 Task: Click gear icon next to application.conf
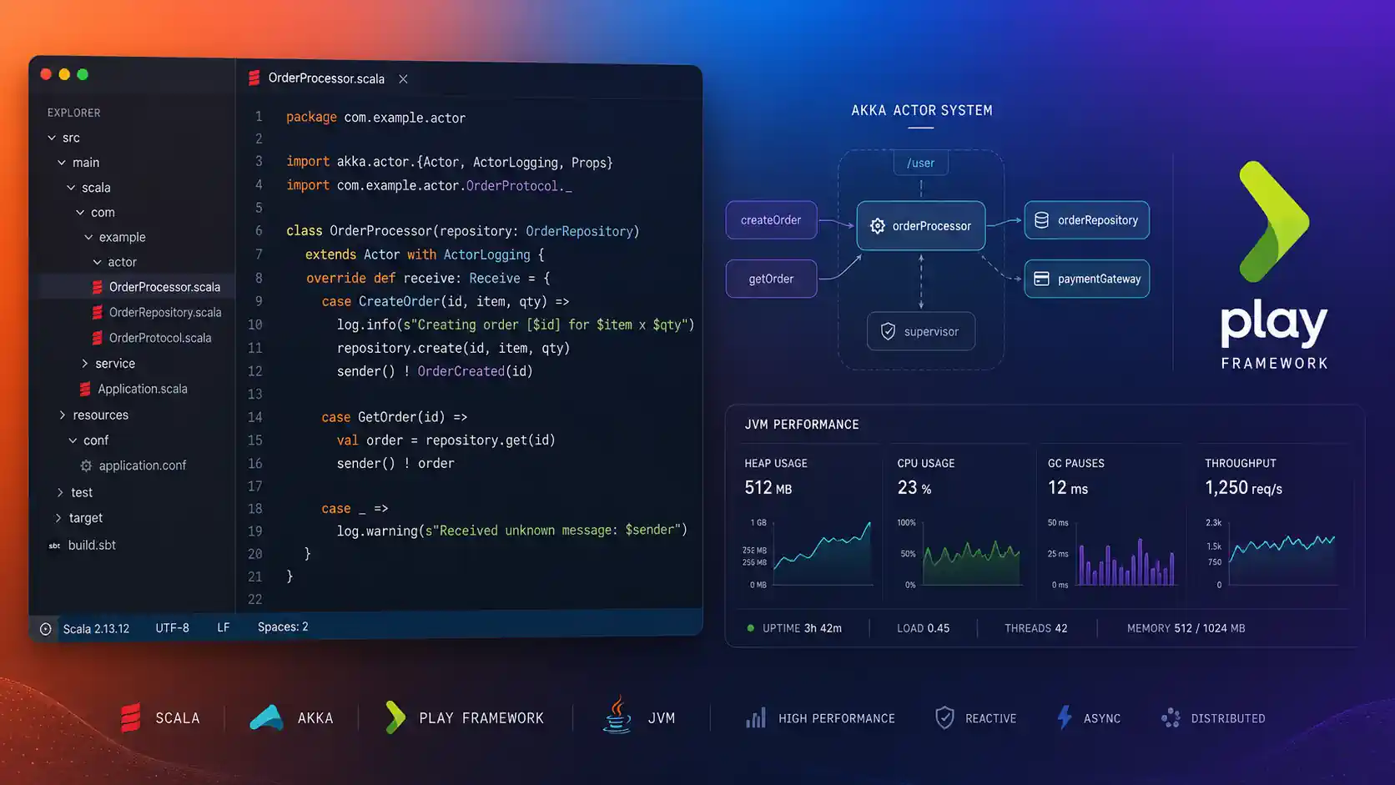tap(86, 465)
